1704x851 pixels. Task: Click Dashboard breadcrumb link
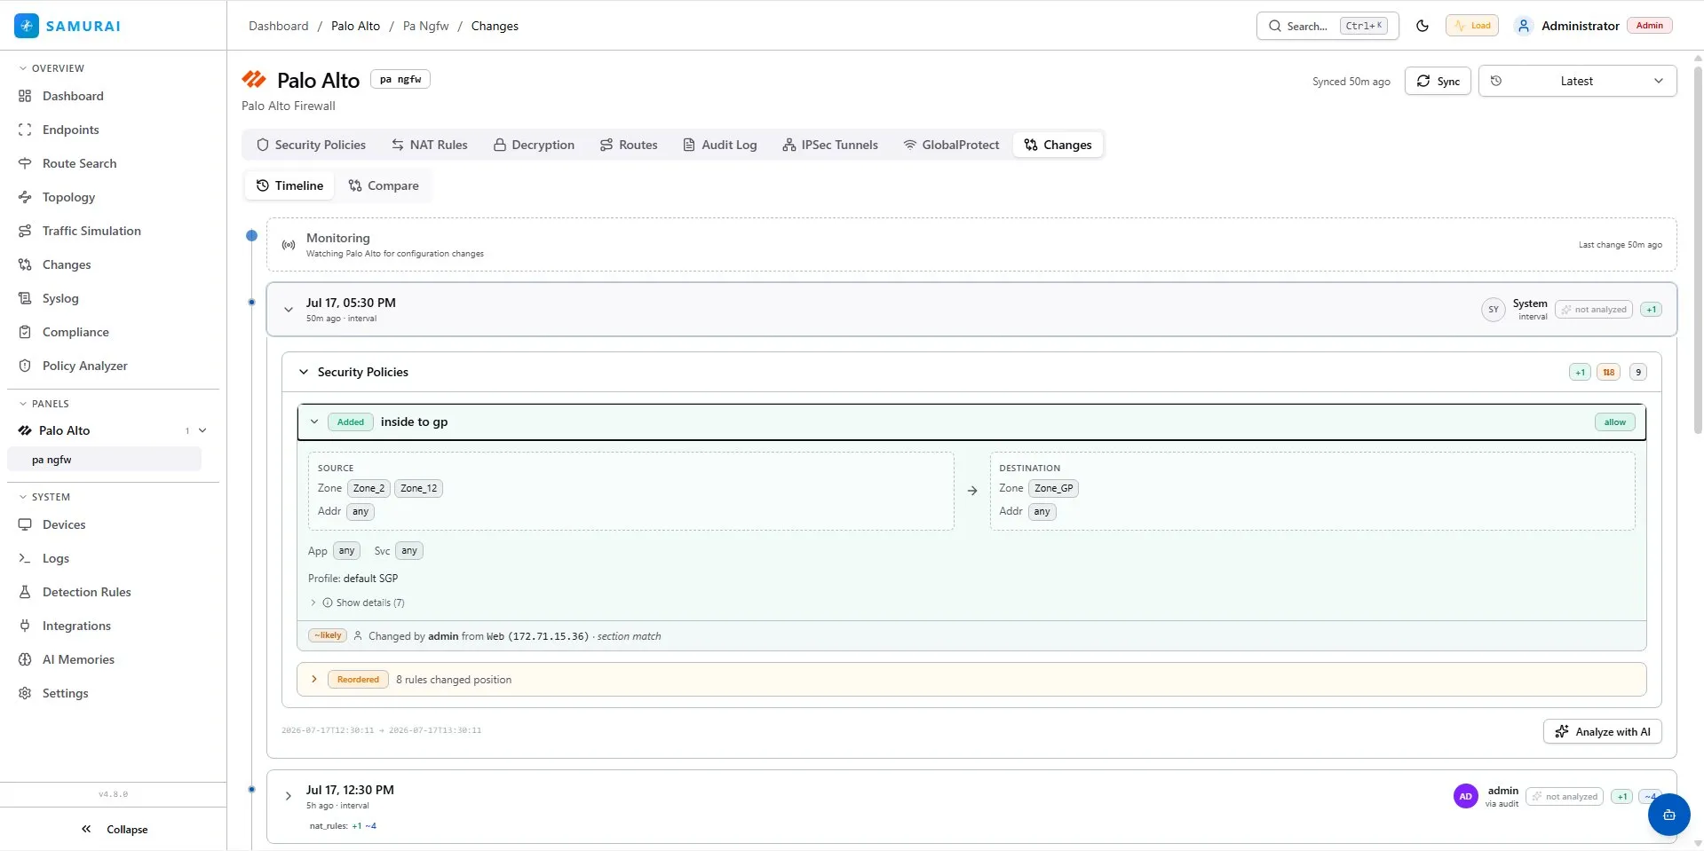[x=279, y=26]
